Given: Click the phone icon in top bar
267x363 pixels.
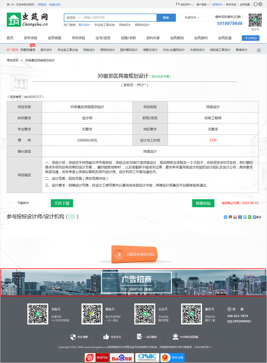Looking at the screenshot, I should coord(260,4).
